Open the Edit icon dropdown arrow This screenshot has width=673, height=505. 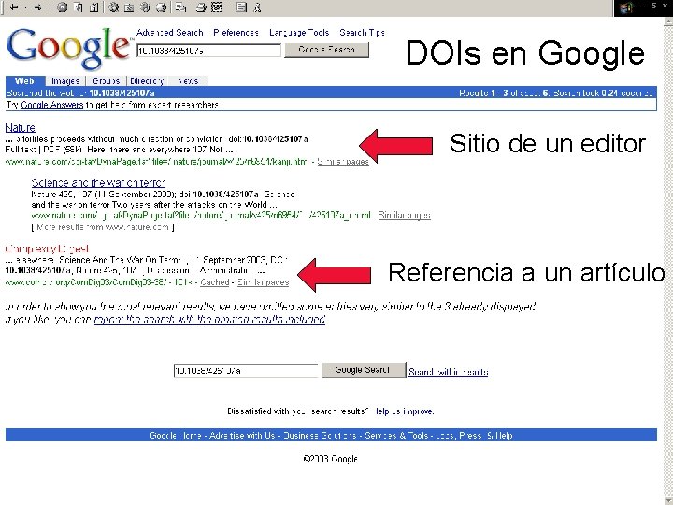[x=229, y=7]
